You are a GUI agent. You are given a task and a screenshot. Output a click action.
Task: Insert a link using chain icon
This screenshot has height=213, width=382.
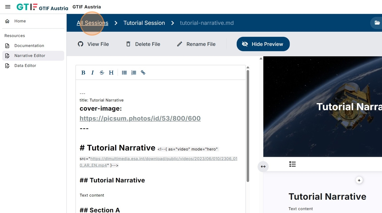143,72
